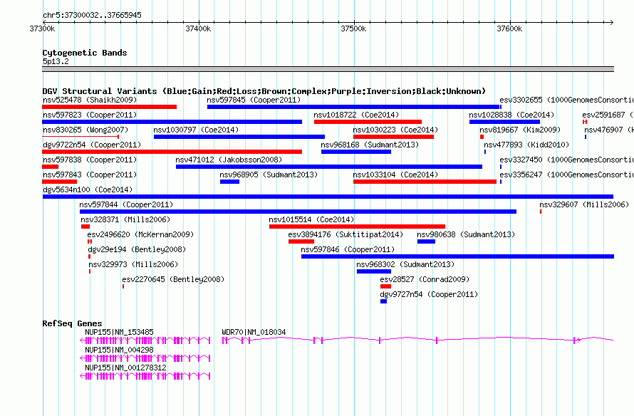Click the small blue dgv9727n54 bar

coord(384,301)
